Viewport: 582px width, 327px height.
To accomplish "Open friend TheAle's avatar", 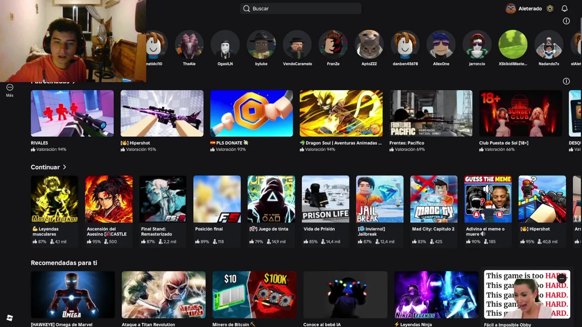I will [x=189, y=45].
